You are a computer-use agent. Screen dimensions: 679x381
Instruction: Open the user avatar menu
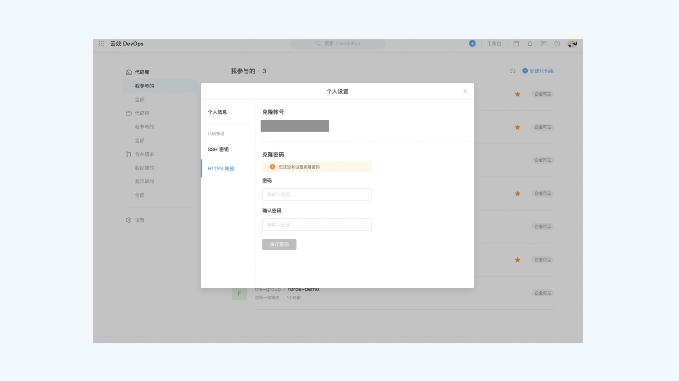tap(572, 44)
